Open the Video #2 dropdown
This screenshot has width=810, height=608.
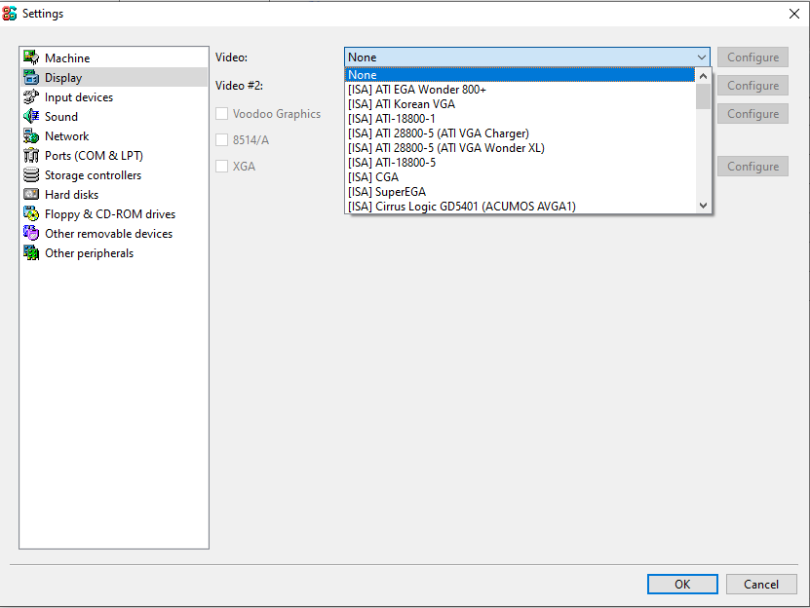(526, 85)
